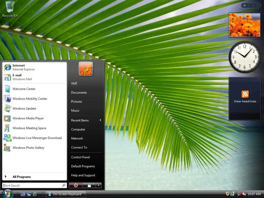
Task: Open network connection status tray icon
Action: tap(239, 194)
